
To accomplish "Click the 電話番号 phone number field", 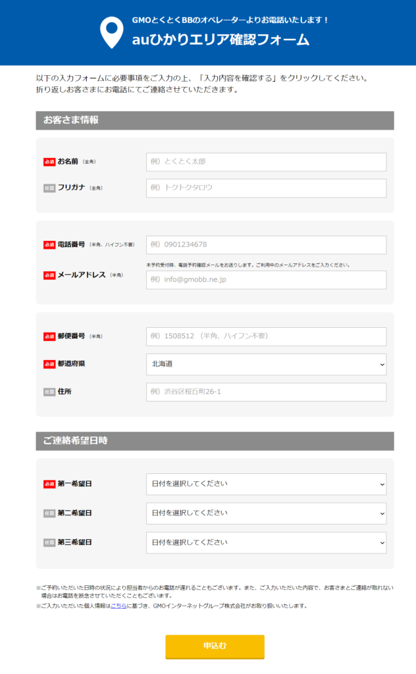I will 266,245.
